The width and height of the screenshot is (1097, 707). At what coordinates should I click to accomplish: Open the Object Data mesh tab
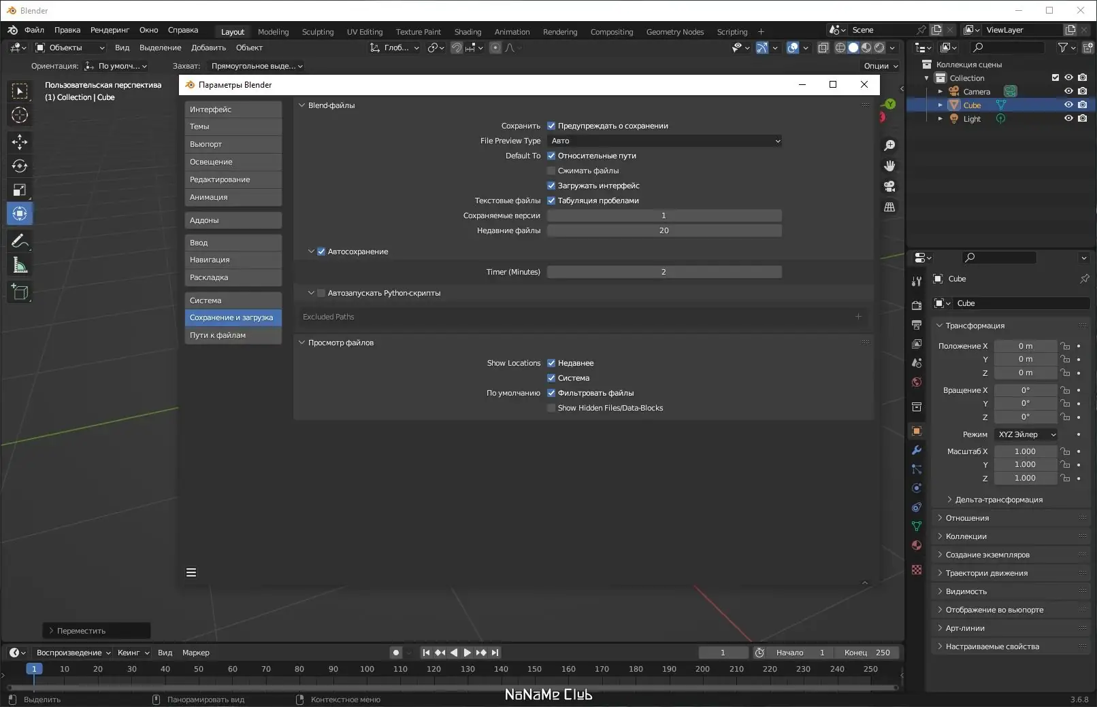click(x=917, y=526)
